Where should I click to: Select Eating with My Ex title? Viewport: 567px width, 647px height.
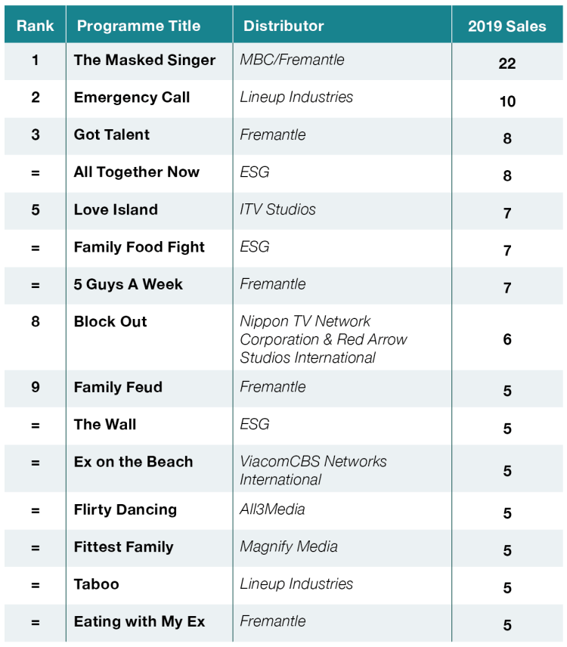point(139,621)
